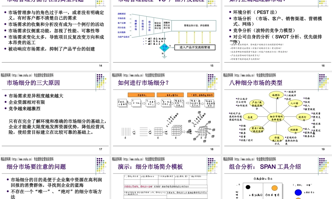Click the line 产生这些影响的可能性有多大?

(245, 55)
